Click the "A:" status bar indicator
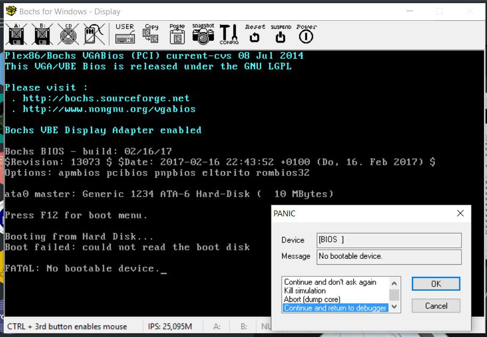Screen dimensions: 487x337 coord(217,326)
